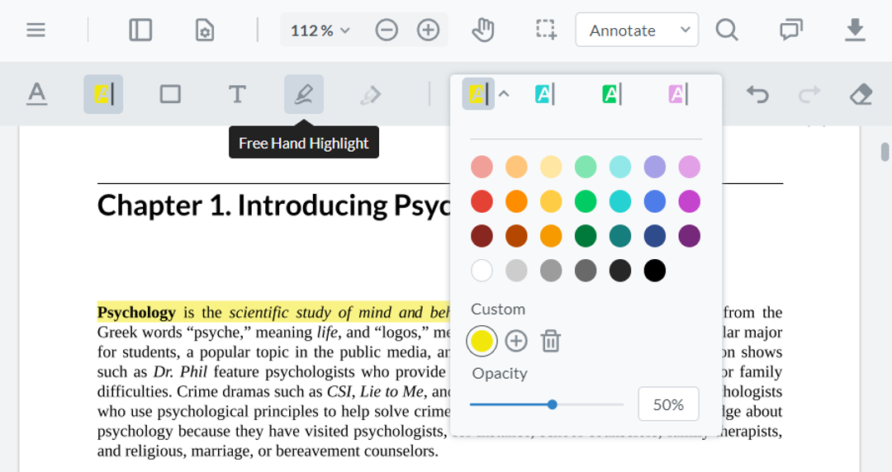Viewport: 892px width, 472px height.
Task: Choose the cyan highlight preset
Action: [x=544, y=94]
